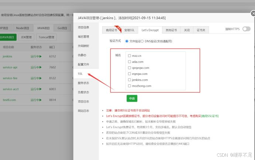Click the green 申请 button
255x160 pixels.
[132, 98]
